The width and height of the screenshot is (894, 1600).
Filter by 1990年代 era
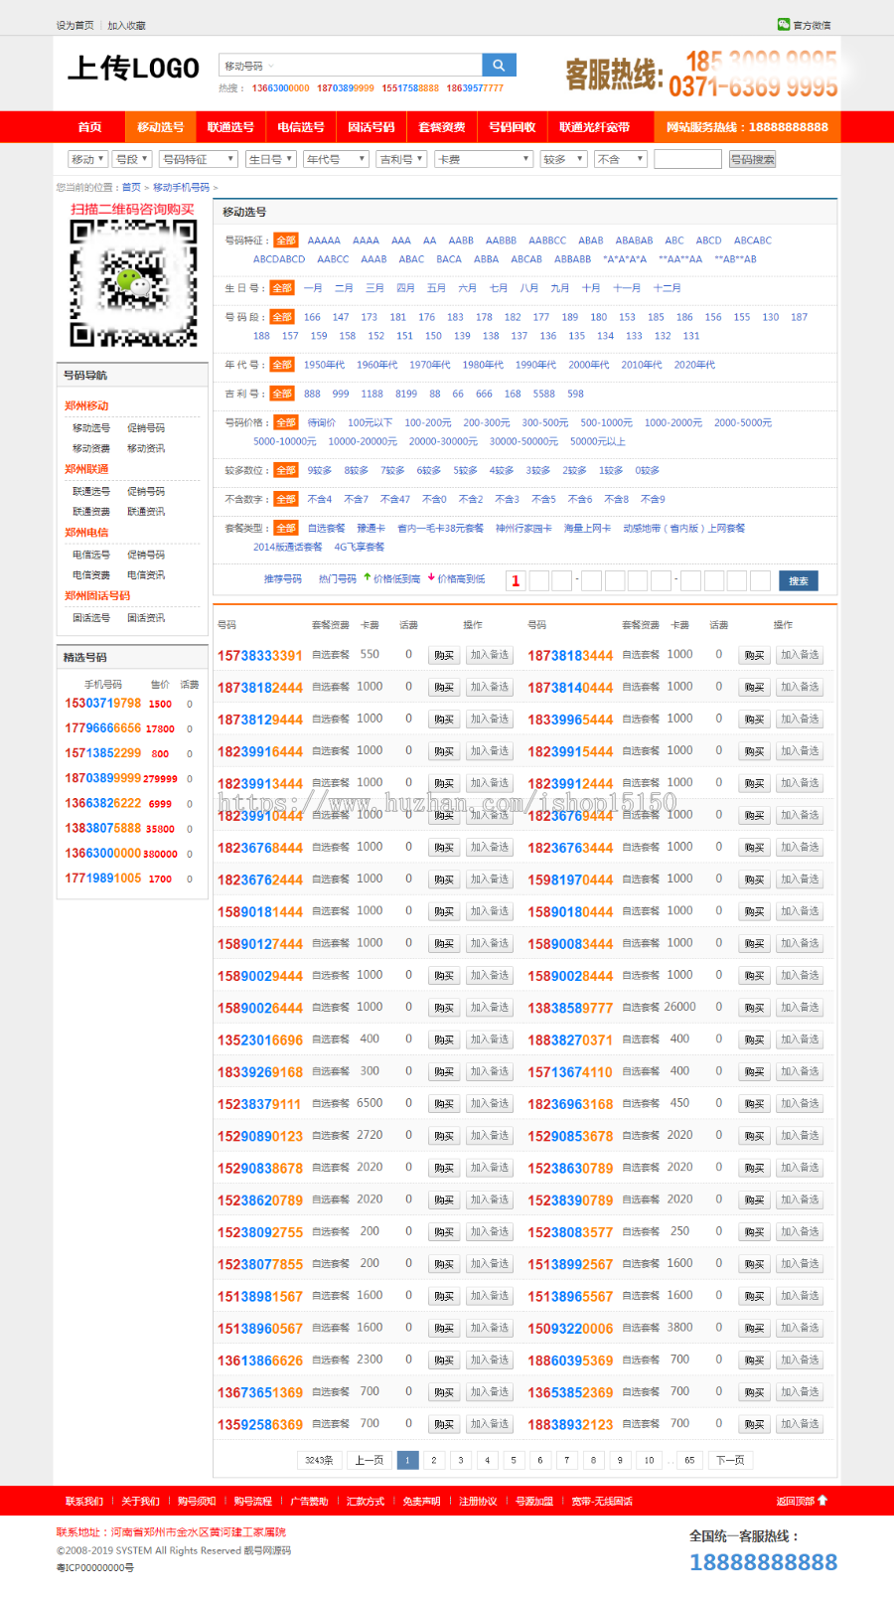[535, 365]
